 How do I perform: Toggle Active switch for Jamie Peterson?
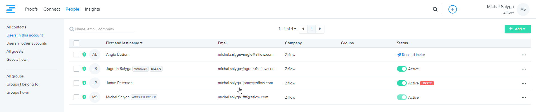402,83
